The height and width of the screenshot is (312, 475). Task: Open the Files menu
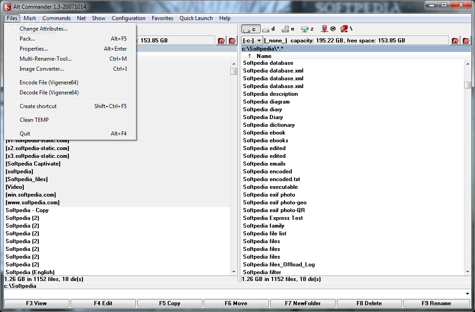pos(12,18)
